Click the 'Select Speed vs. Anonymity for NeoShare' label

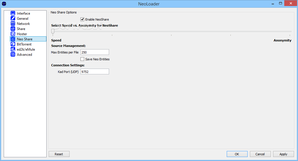tap(84, 25)
